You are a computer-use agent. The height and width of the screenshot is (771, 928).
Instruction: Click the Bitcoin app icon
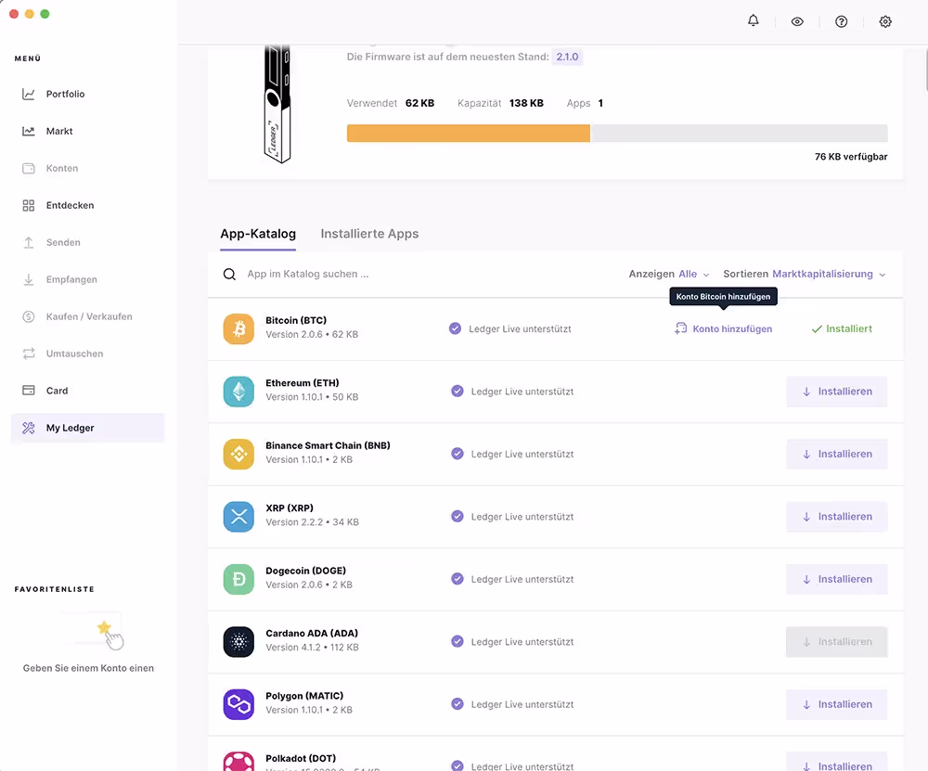click(238, 329)
